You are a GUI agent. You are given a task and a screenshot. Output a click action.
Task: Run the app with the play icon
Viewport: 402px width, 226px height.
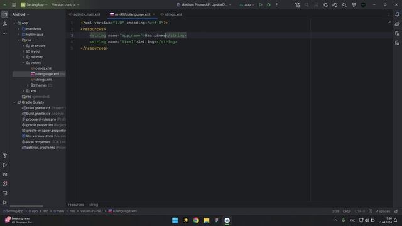pyautogui.click(x=261, y=5)
